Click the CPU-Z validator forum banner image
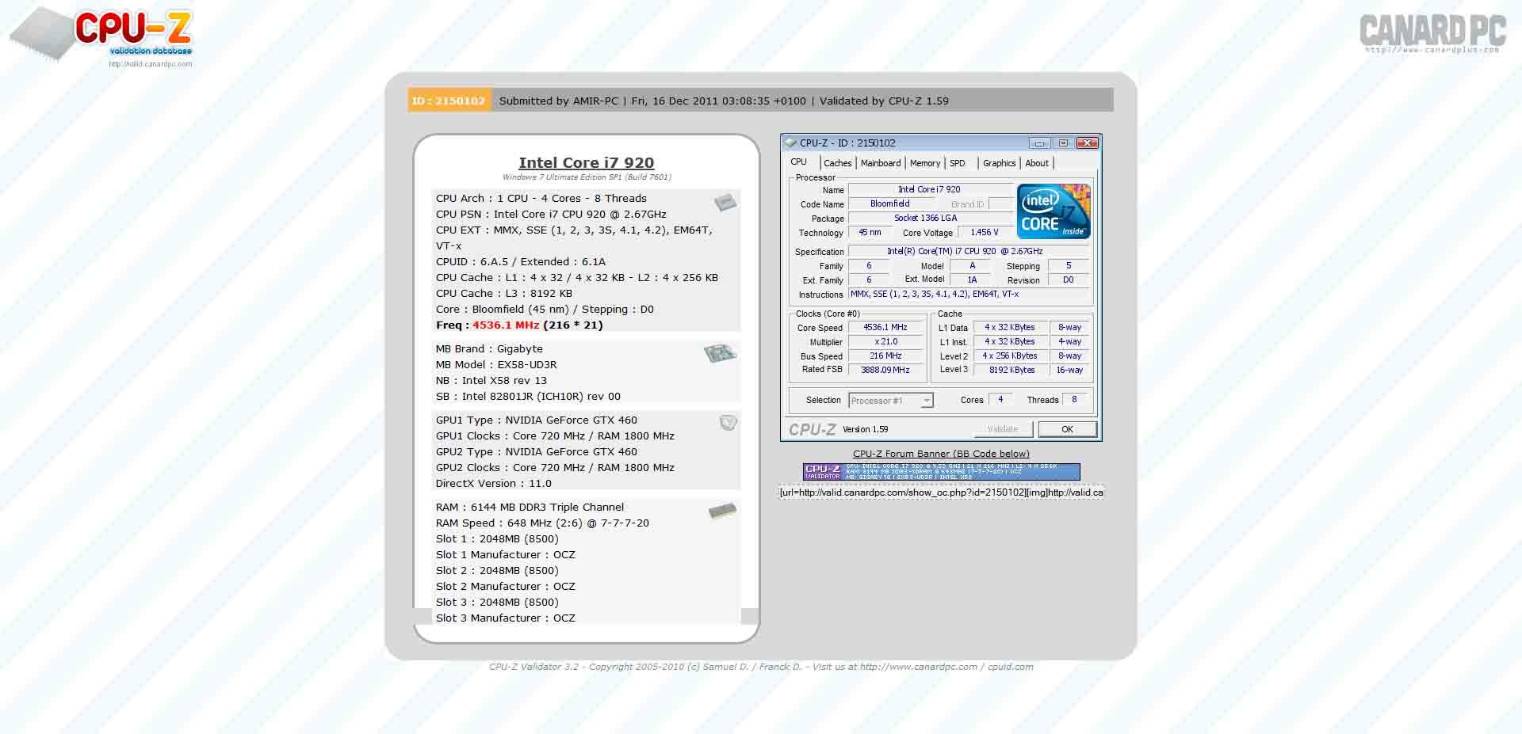 [941, 472]
